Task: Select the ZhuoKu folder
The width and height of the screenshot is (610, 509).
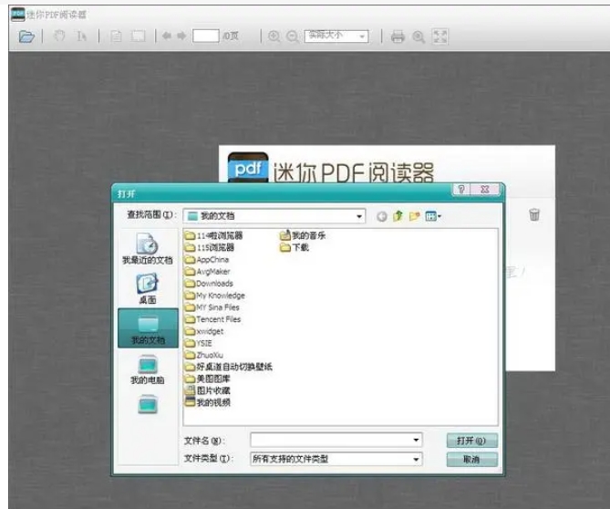Action: (x=204, y=355)
